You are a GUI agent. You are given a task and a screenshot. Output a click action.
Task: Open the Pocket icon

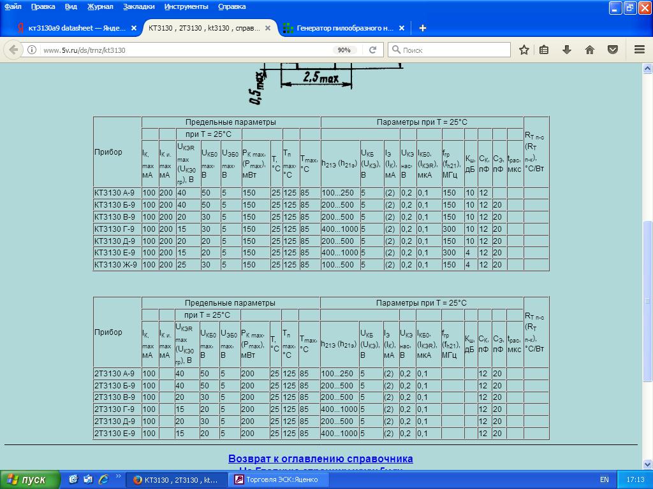(x=613, y=50)
